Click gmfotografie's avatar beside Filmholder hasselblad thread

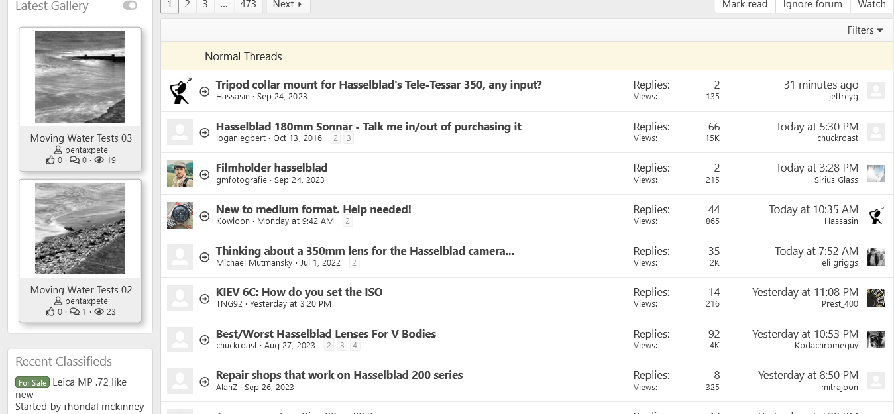[180, 174]
